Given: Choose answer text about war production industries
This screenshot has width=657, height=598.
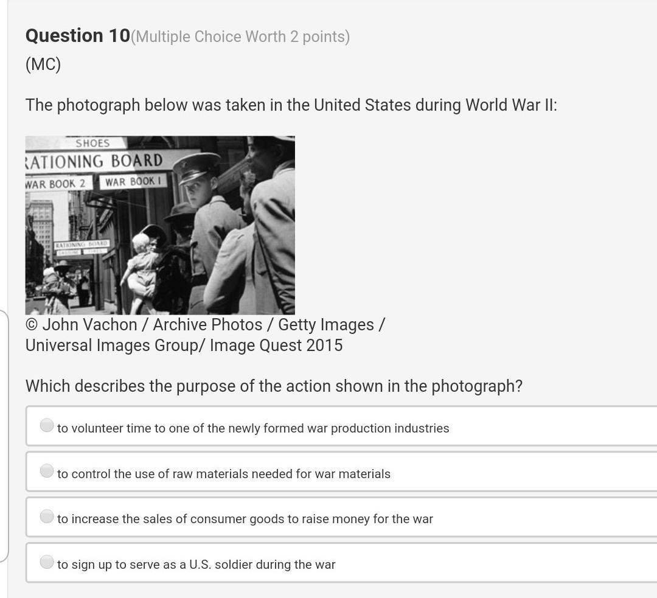Looking at the screenshot, I should (x=253, y=428).
